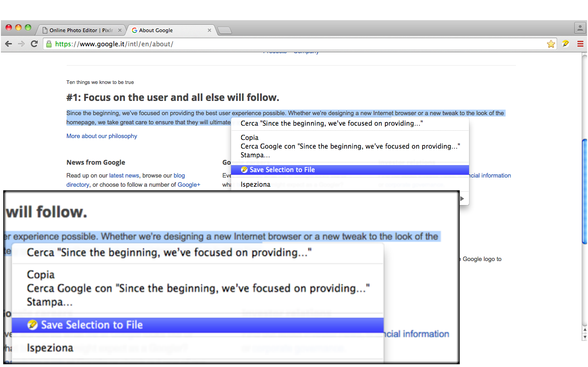This screenshot has height=367, width=588.
Task: Click the scrollbar up arrow
Action: coord(584,329)
